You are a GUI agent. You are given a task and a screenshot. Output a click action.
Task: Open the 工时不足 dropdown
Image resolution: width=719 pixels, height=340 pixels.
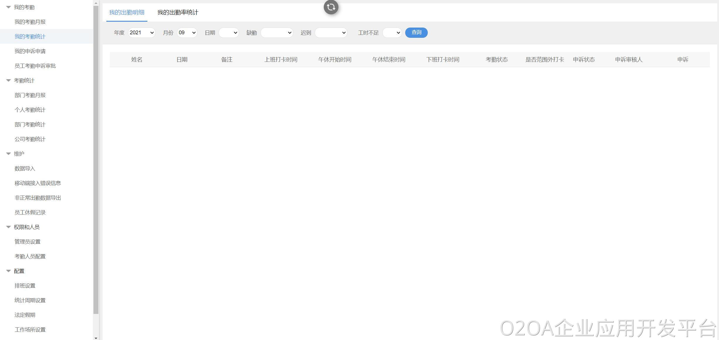coord(392,33)
